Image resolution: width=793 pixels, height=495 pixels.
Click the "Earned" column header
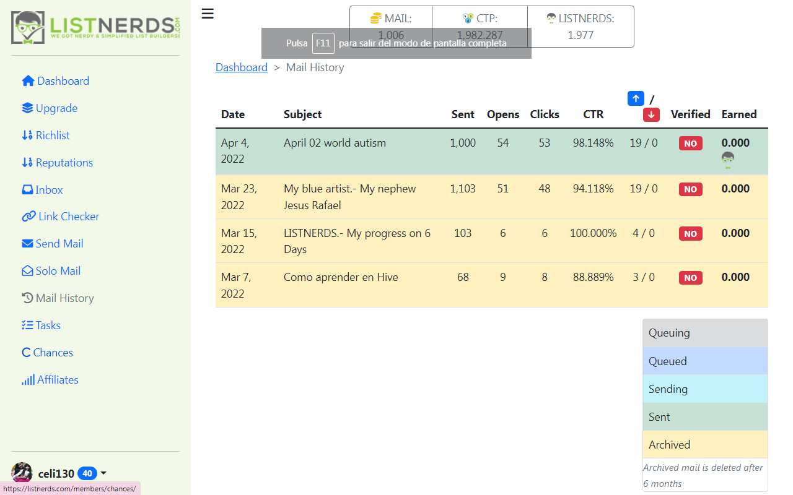739,114
